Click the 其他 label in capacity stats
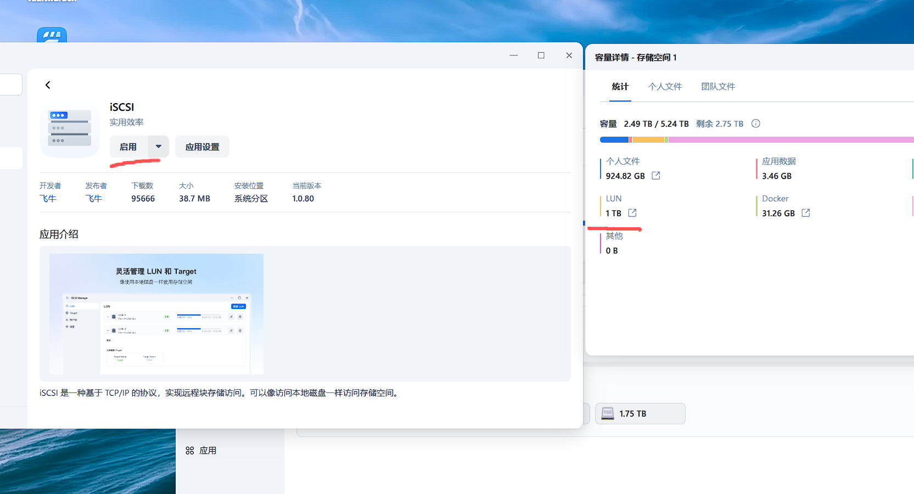This screenshot has width=914, height=494. 614,236
